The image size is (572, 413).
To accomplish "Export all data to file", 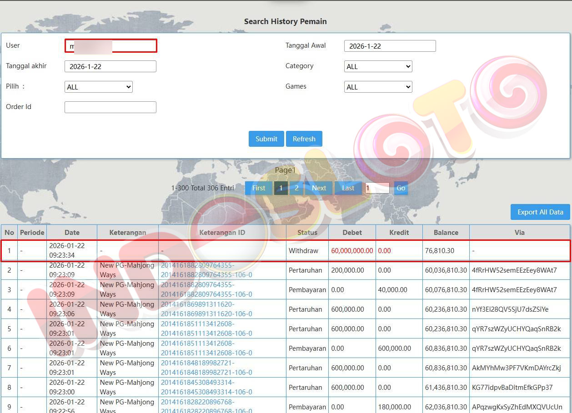I will click(540, 212).
